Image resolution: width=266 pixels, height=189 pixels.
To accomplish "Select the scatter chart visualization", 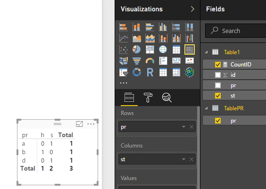I will (123, 49).
